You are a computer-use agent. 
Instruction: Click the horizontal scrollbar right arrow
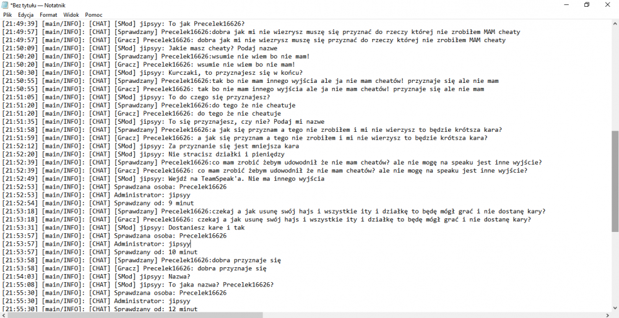pos(607,314)
